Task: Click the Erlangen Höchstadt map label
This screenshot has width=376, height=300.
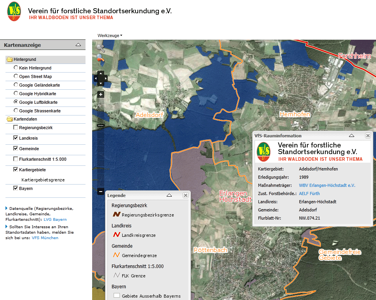Action: point(235,196)
